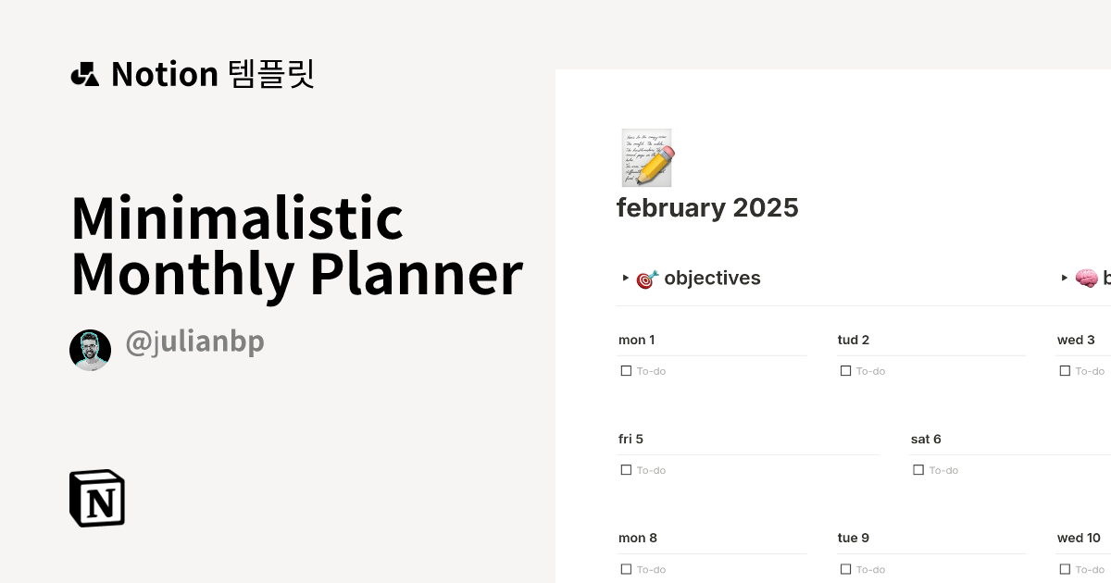Select the february 2025 page title
Viewport: 1111px width, 583px height.
pos(707,207)
